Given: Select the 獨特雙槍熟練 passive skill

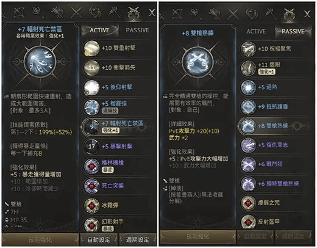Looking at the screenshot, I should point(274,184).
